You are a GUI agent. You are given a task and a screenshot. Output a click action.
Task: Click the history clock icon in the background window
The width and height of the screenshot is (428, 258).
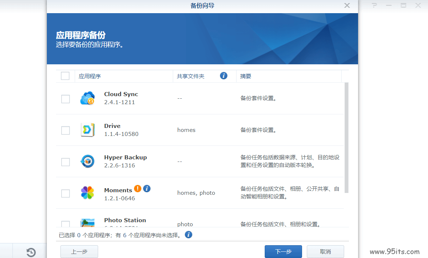tap(31, 252)
